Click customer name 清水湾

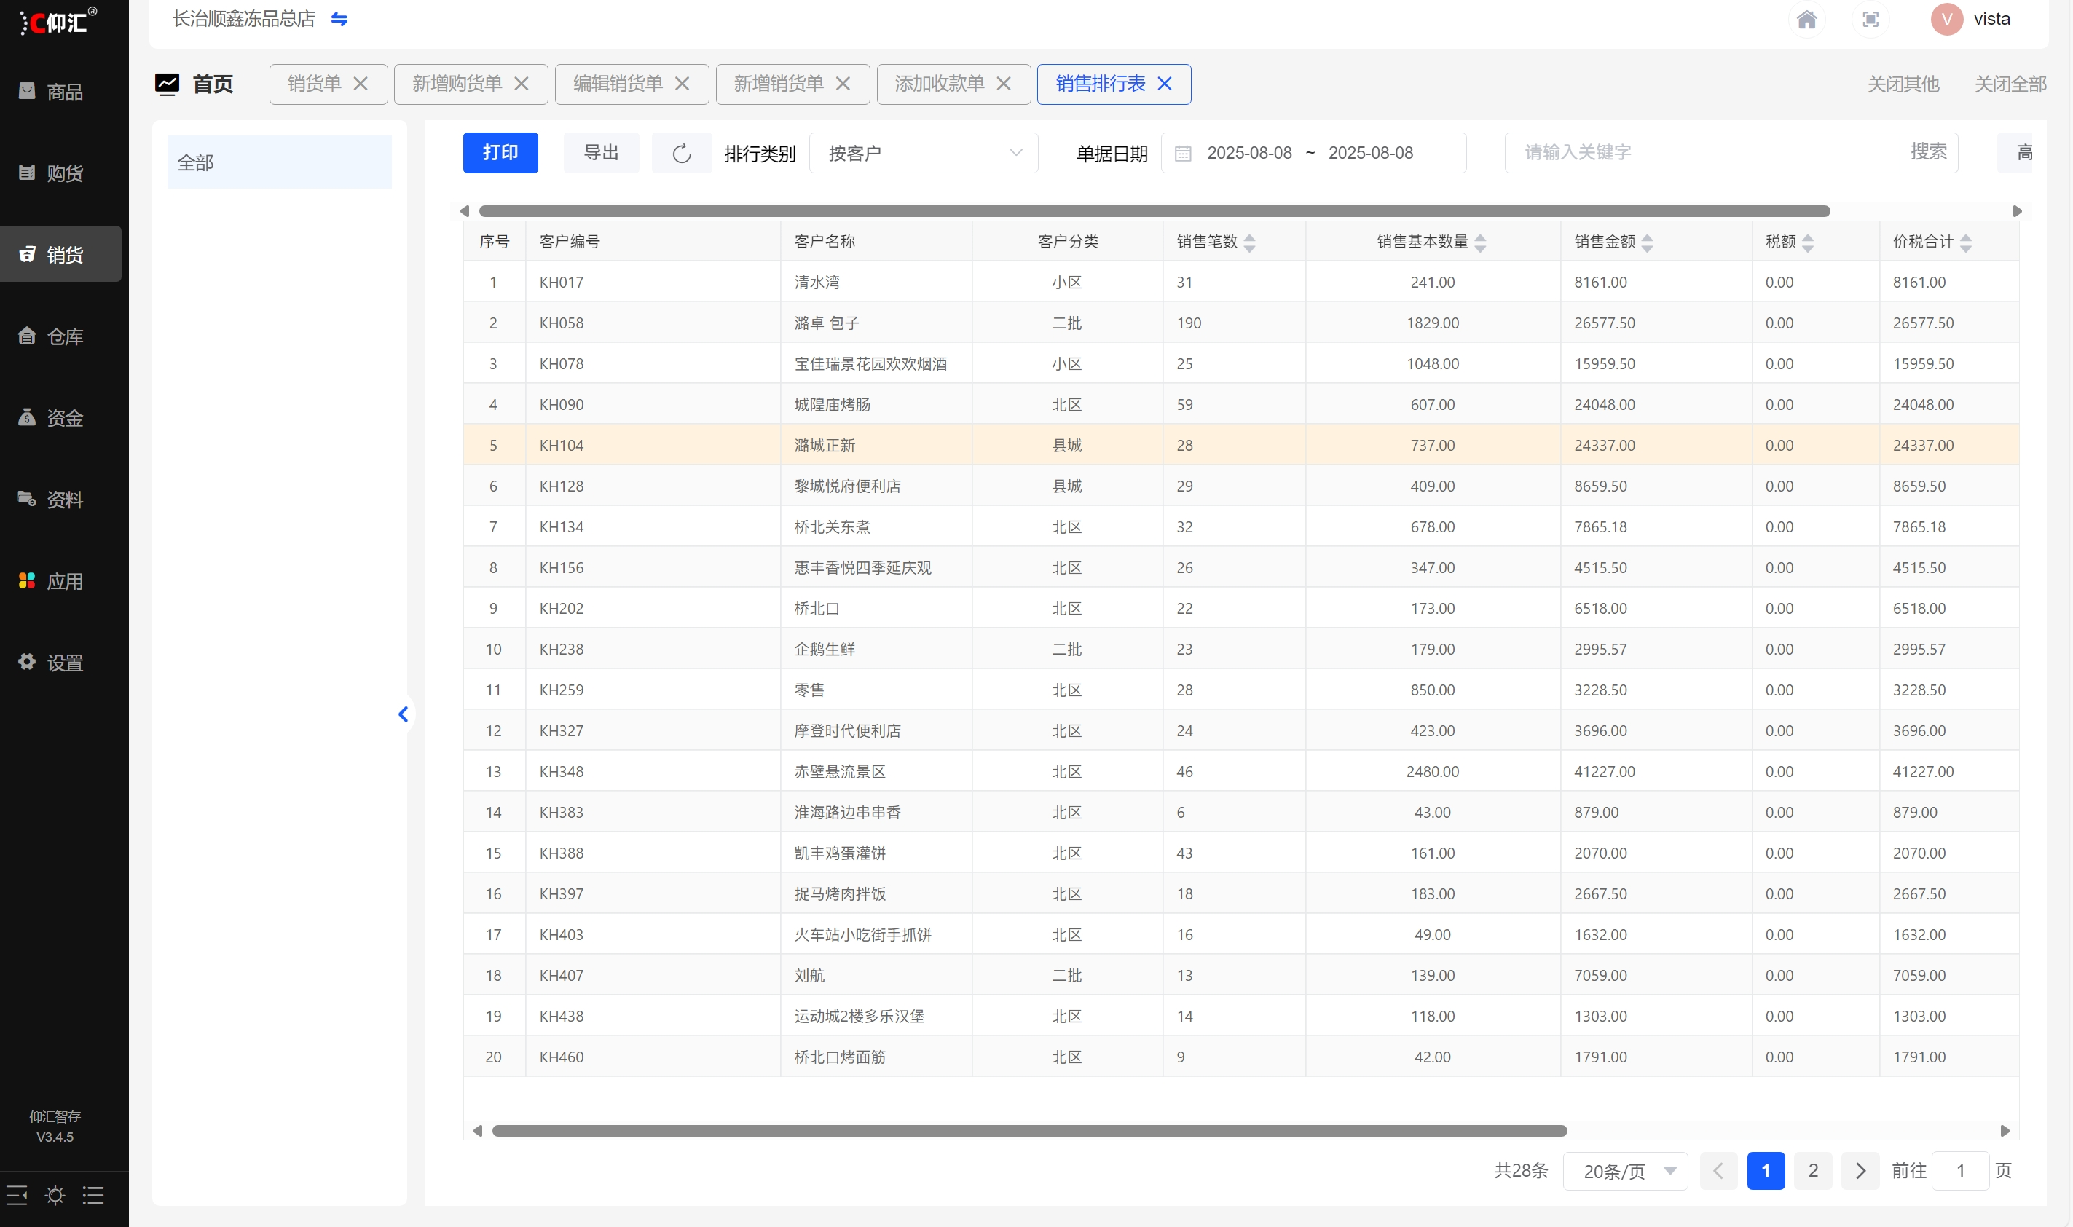(816, 282)
